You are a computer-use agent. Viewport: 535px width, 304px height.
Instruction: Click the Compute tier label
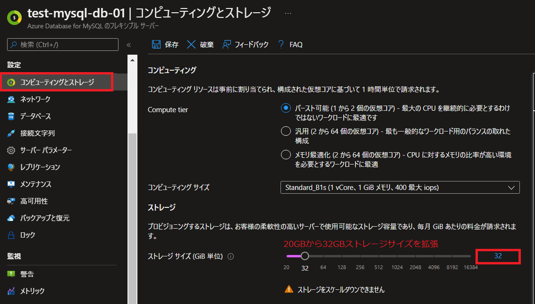(168, 110)
